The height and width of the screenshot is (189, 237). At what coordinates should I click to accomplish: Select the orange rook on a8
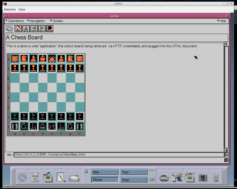(15, 59)
